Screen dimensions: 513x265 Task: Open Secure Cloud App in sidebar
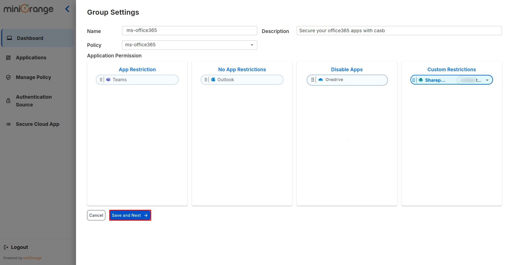tap(37, 124)
